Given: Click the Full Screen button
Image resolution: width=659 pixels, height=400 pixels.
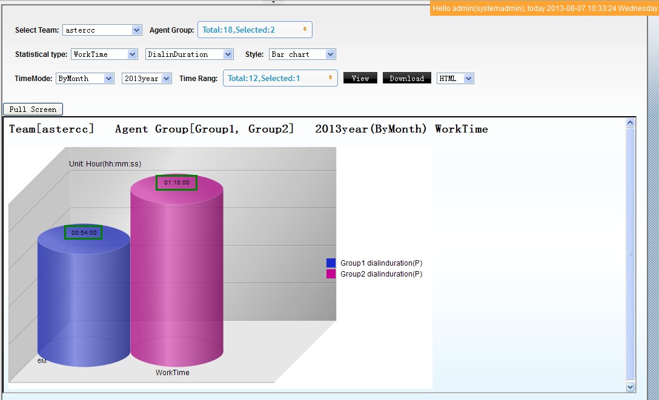Looking at the screenshot, I should [x=33, y=110].
